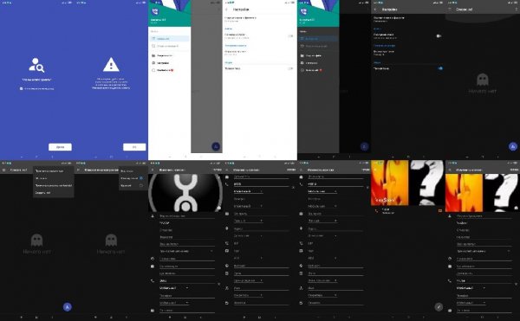Open the hamburger menu on the top-row dark empty list

point(450,10)
